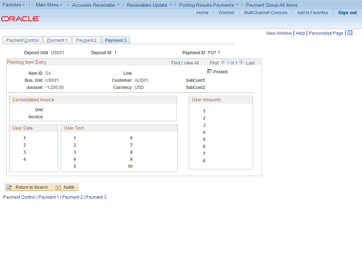Click the previous row arrow icon
This screenshot has height=272, width=362.
(222, 62)
